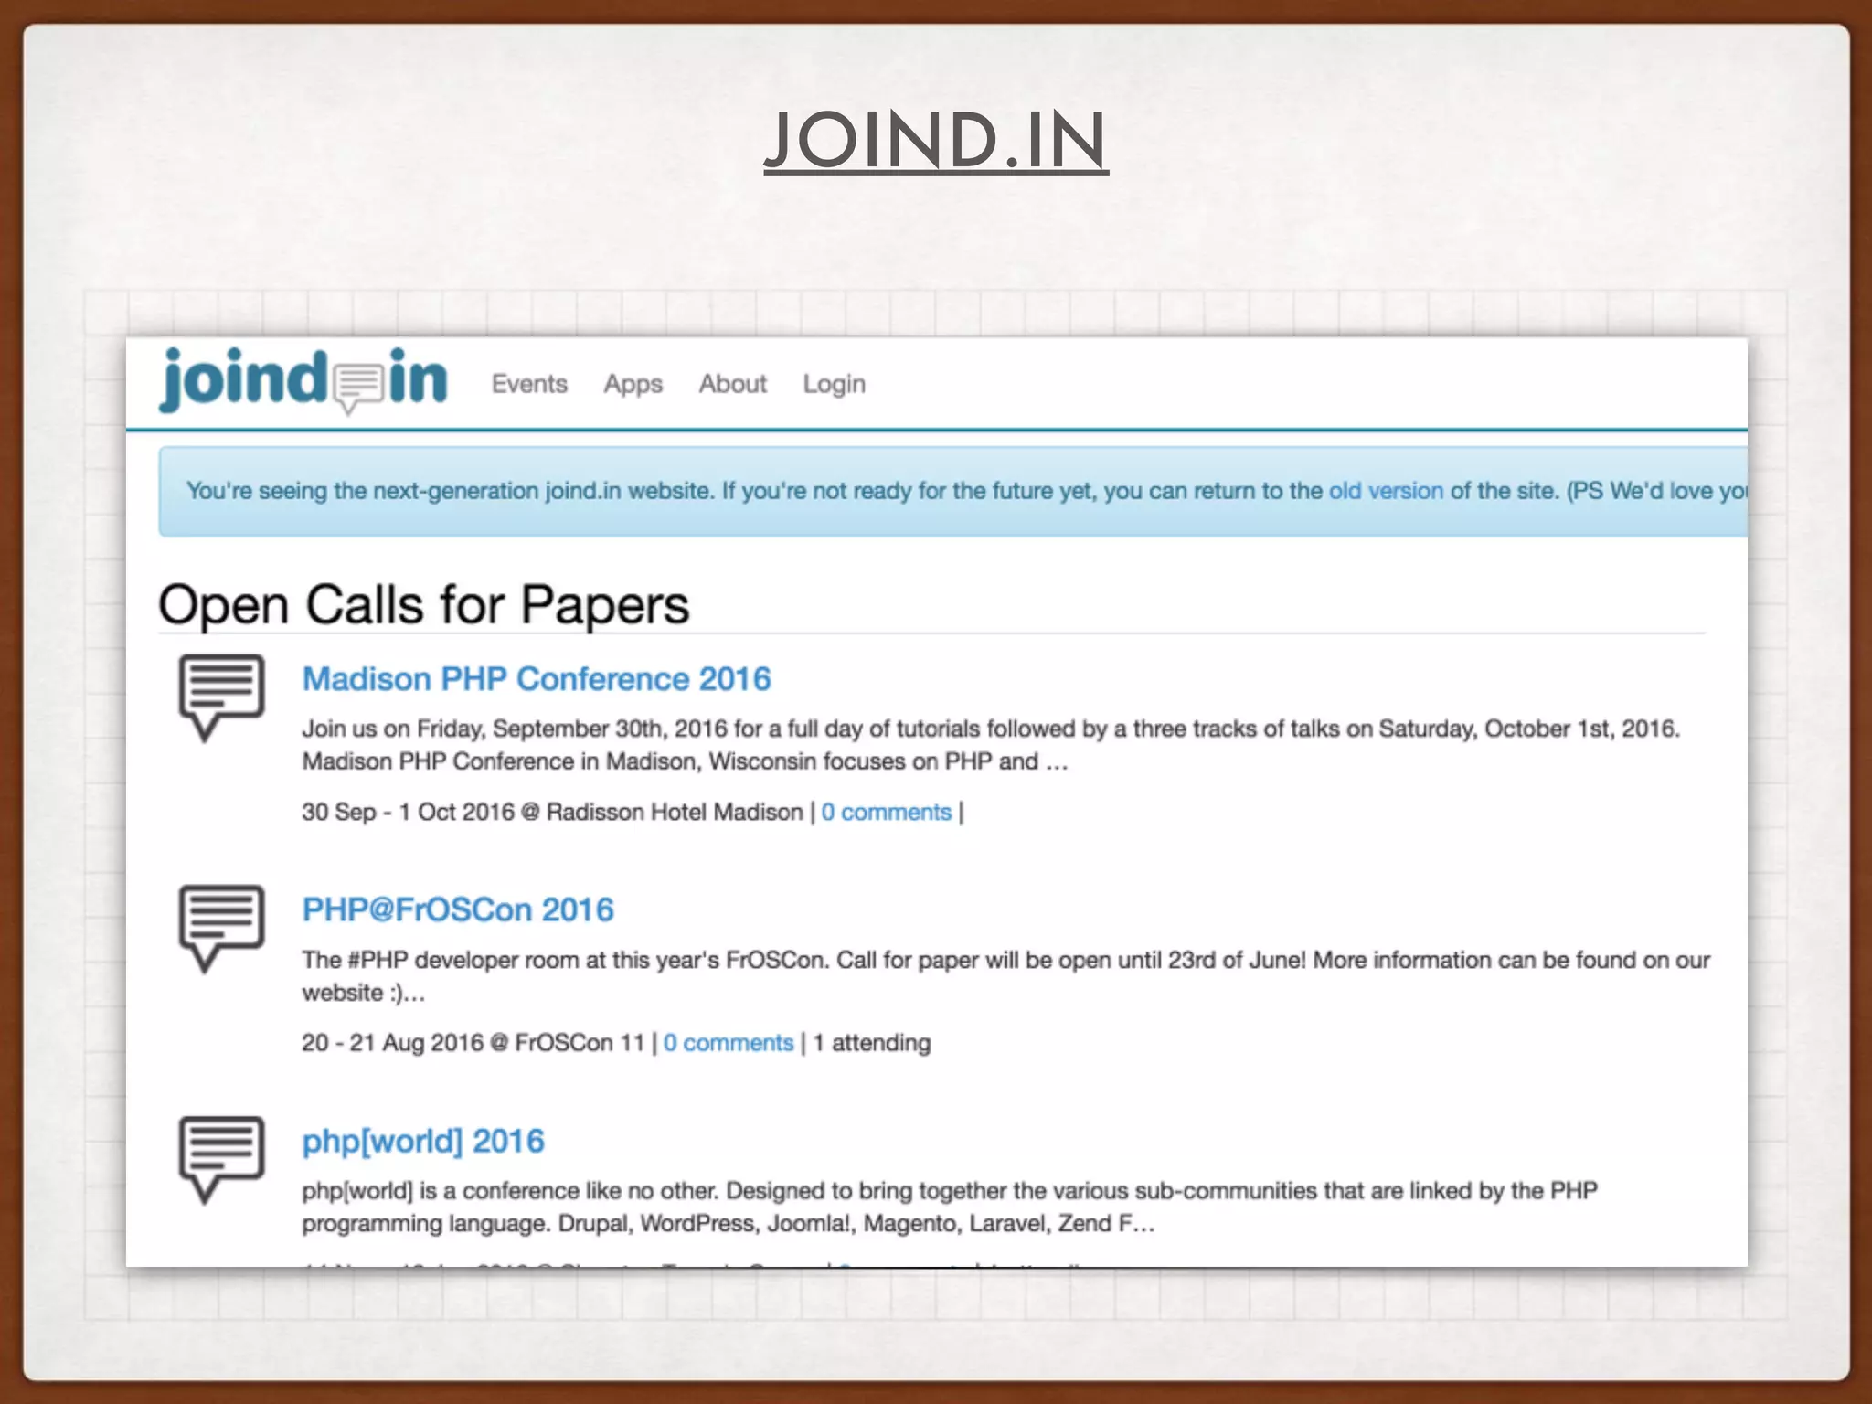Click '20 - 21 Aug 2016 @ FrOSCon 11' text

click(x=473, y=1043)
